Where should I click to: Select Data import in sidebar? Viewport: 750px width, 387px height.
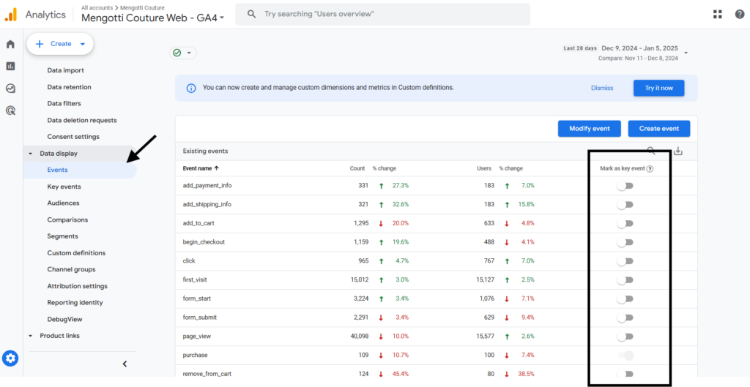[65, 70]
